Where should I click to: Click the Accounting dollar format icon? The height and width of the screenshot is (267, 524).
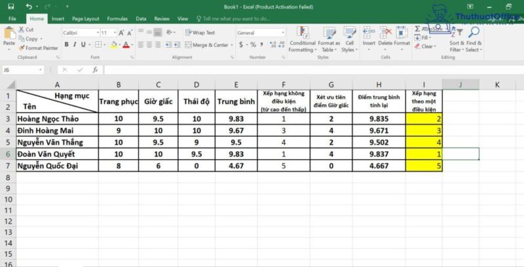(241, 44)
